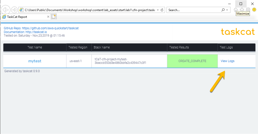Click the CREATE_COMPLETE result cell
258x134 pixels.
pos(192,61)
